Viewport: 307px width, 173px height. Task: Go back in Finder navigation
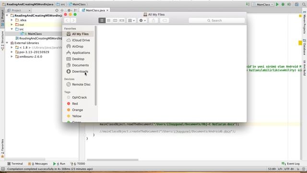coord(67,20)
